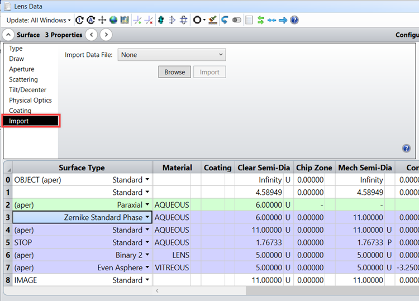
Task: Open surface type dropdown for STOP row
Action: pos(147,242)
